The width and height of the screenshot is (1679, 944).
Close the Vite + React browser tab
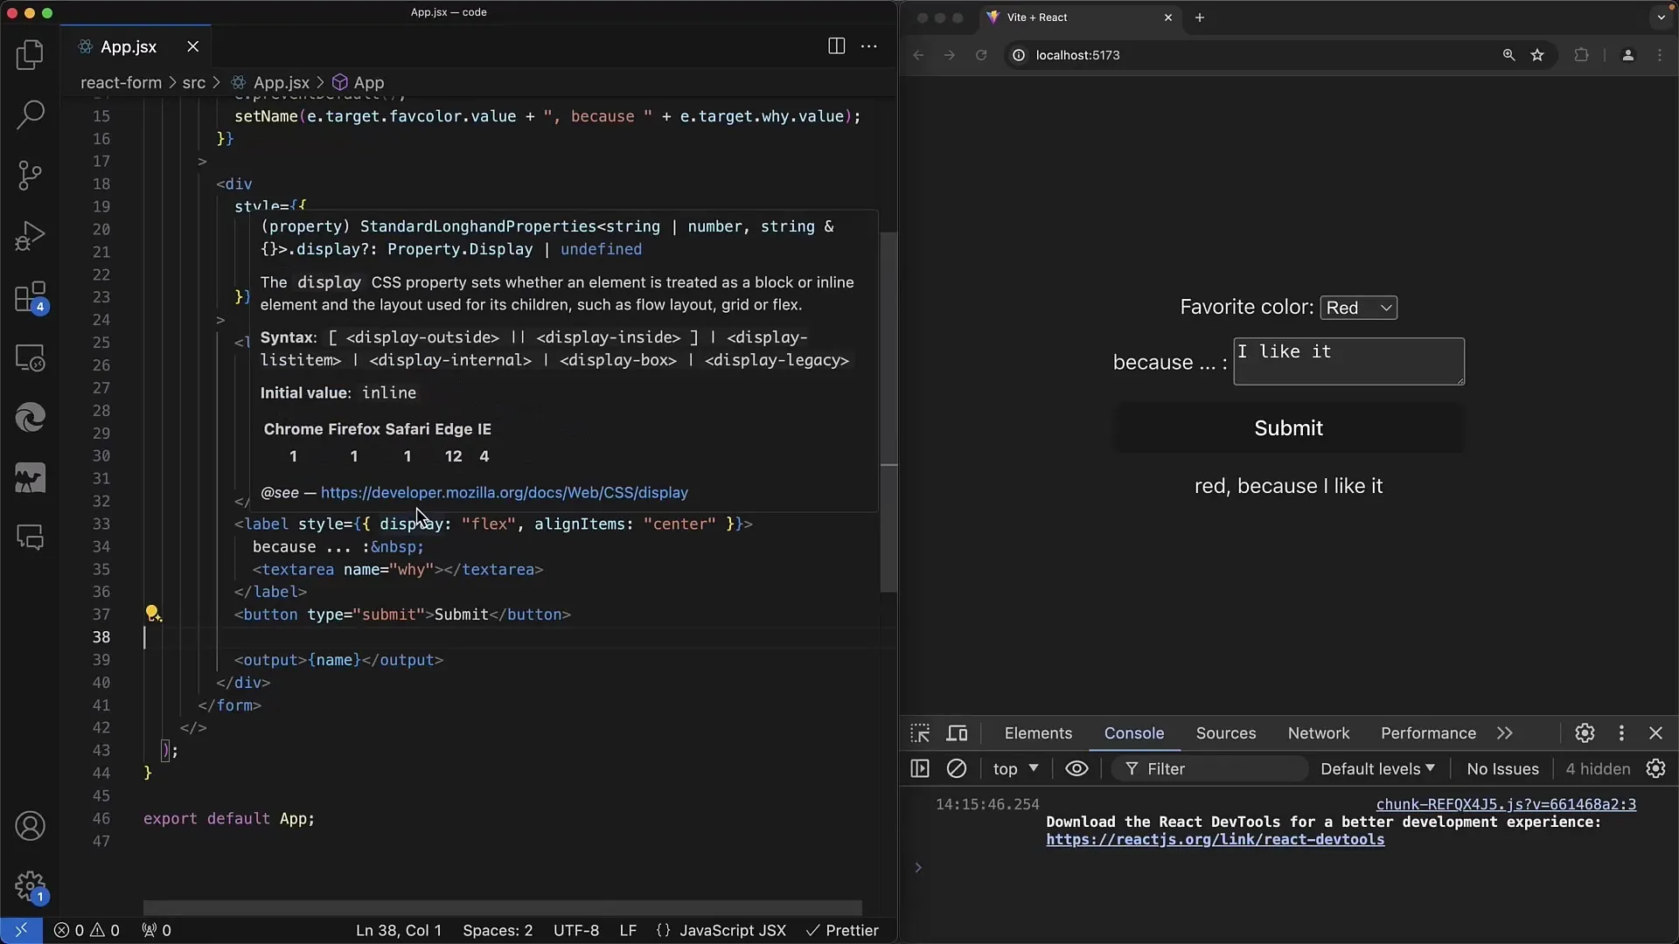[x=1167, y=17]
